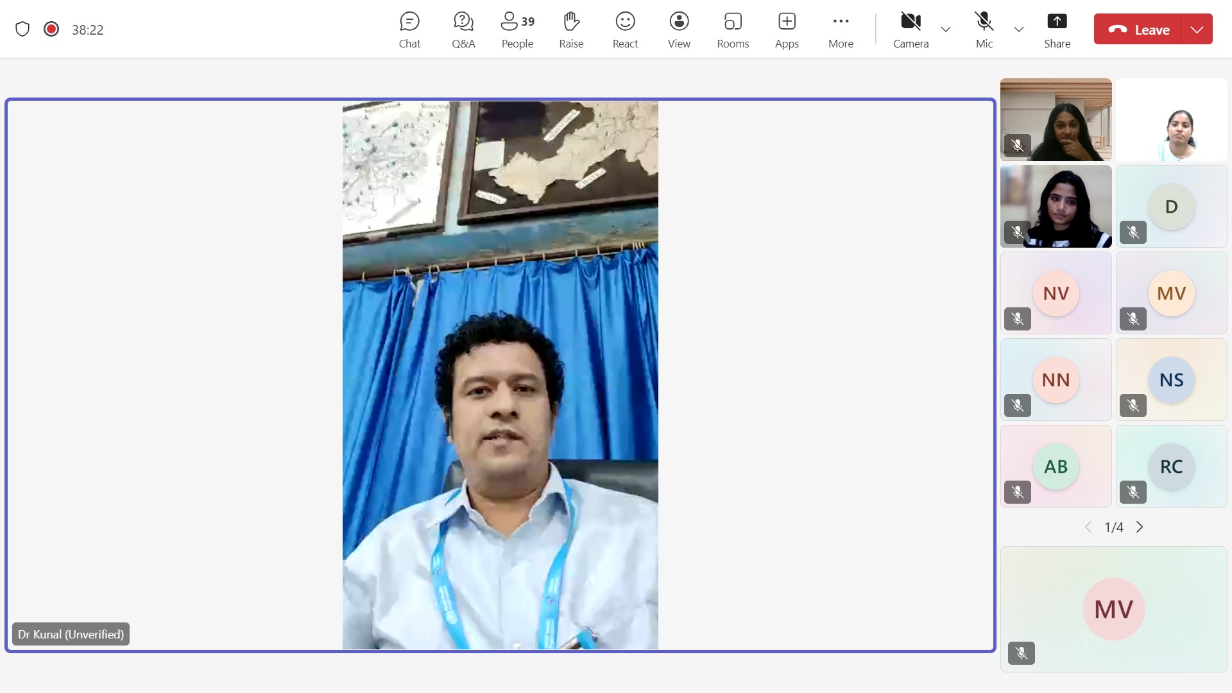Select the NV participant tile
This screenshot has height=693, width=1232.
(1056, 293)
